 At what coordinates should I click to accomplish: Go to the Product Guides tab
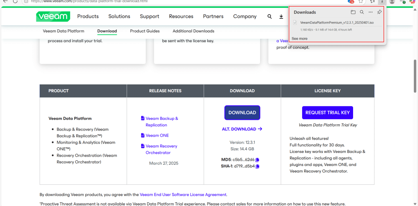coord(145,31)
